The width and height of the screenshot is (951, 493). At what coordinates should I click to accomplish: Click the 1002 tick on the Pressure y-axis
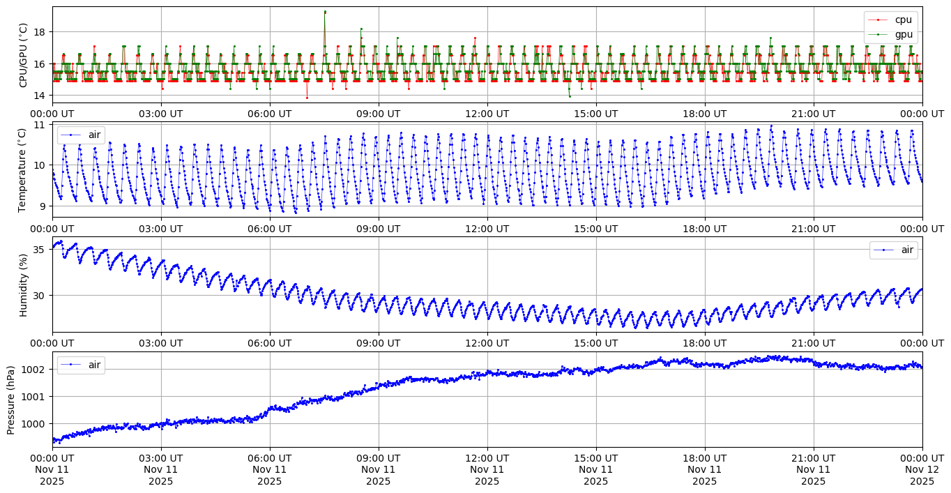(35, 369)
